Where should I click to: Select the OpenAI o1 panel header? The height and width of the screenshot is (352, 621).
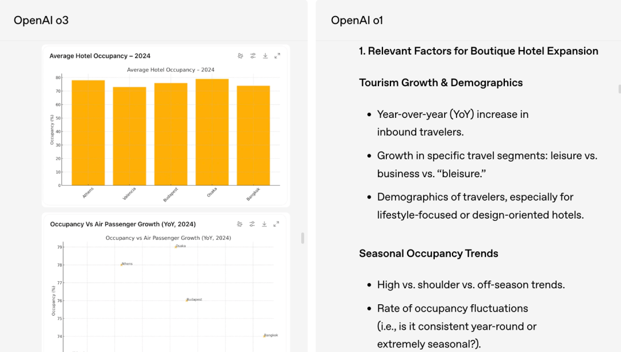click(x=357, y=20)
